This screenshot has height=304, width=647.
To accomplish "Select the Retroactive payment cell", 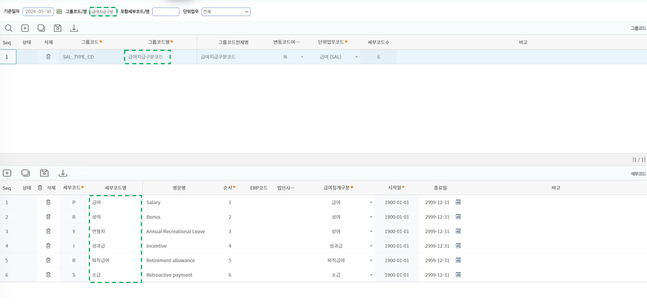I will [179, 275].
